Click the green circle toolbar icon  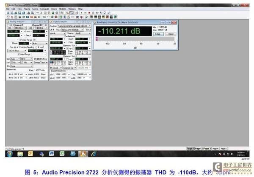tap(53, 13)
